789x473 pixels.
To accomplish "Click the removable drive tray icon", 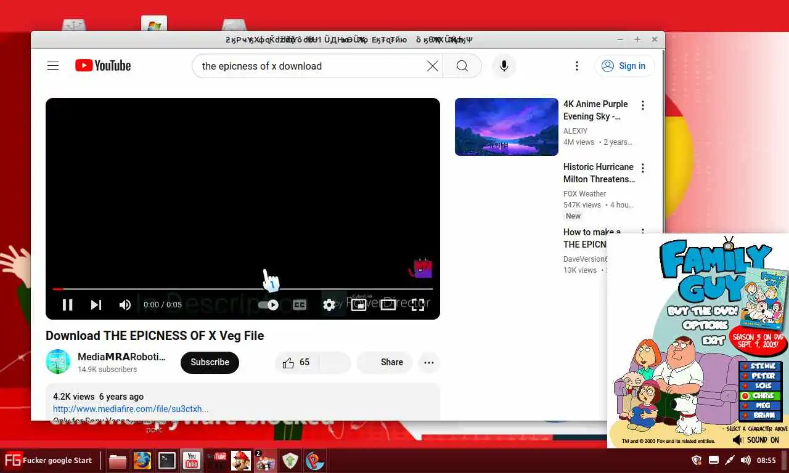I will pyautogui.click(x=713, y=460).
